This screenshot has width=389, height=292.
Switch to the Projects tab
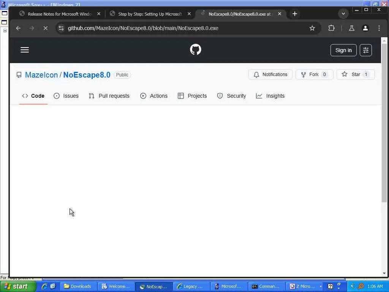[x=192, y=96]
